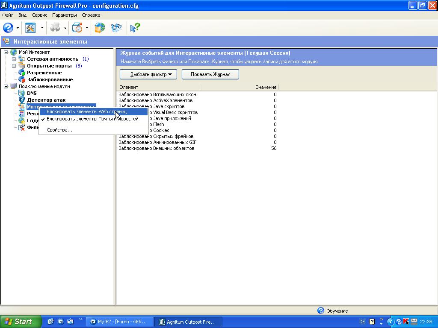Click the Подключаемые модули computer icon

(14, 86)
